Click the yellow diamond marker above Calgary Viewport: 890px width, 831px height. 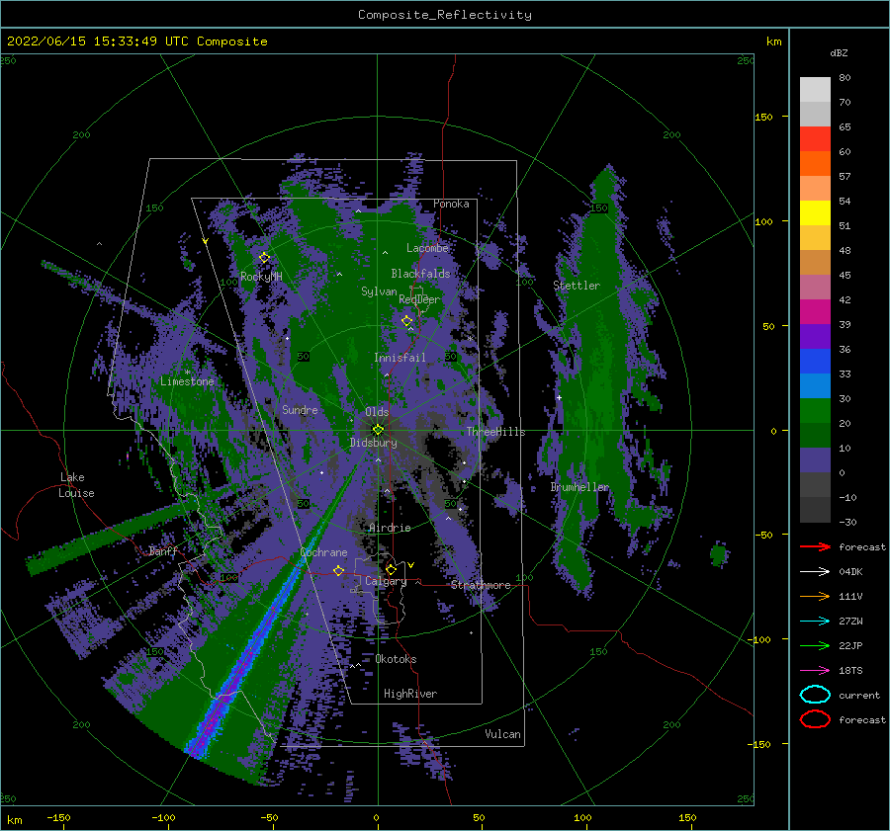coord(391,569)
